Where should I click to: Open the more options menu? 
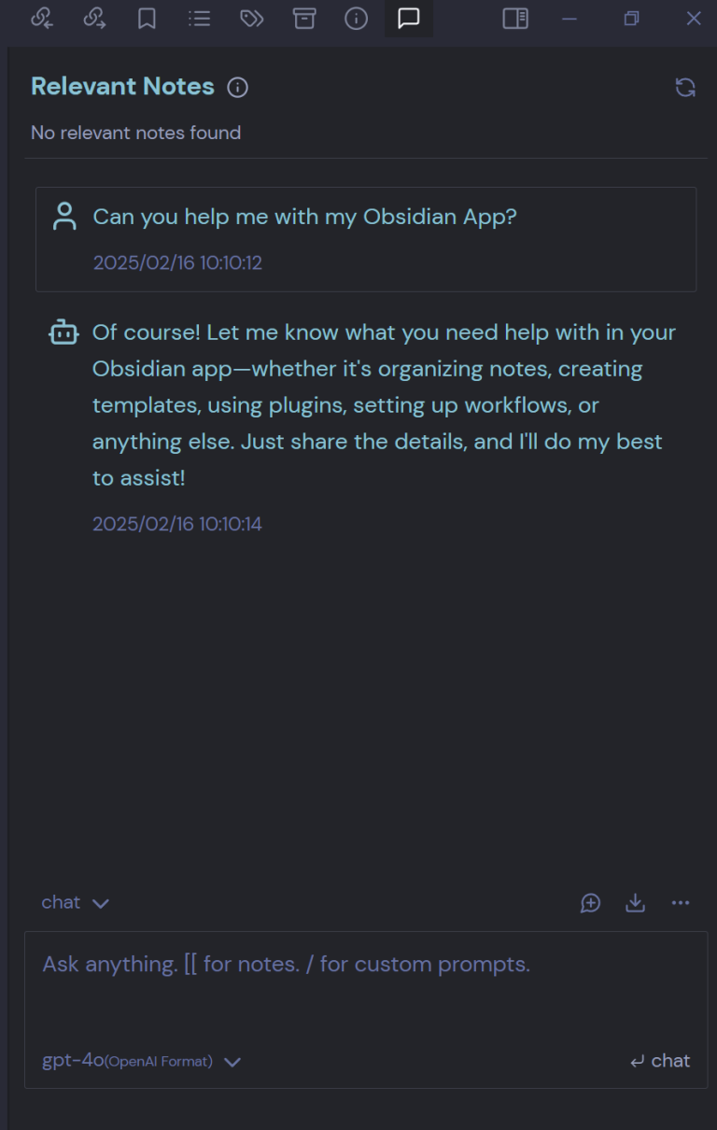[x=681, y=903]
